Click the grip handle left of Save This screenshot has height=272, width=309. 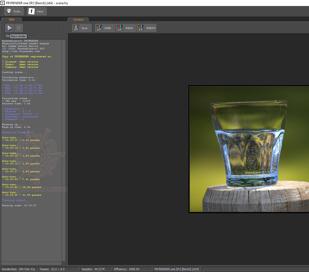(69, 28)
